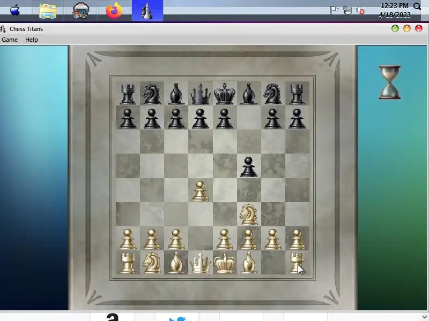Screen dimensions: 429x321
Task: Select the white pawn on h2
Action: [x=297, y=239]
